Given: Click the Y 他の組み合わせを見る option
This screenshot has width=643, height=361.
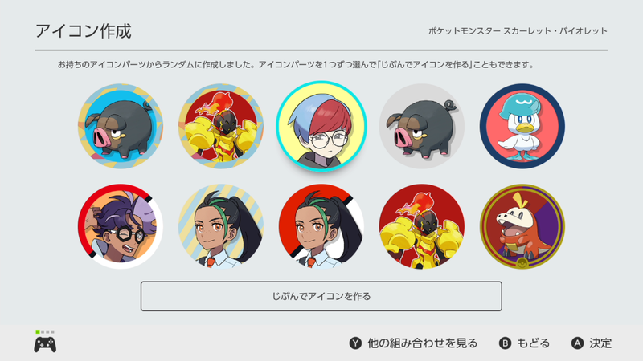Looking at the screenshot, I should coord(413,343).
